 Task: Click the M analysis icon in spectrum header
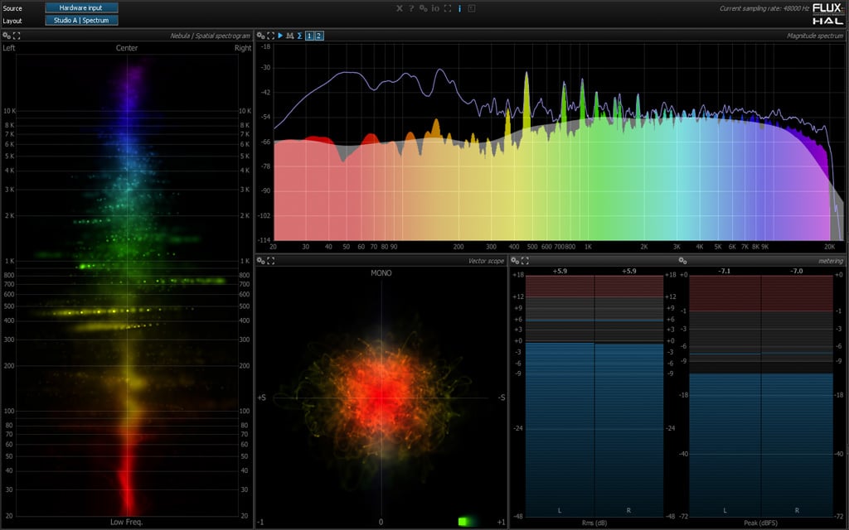coord(292,36)
